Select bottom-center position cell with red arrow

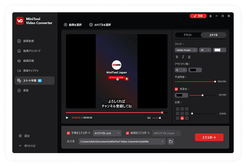(182, 118)
